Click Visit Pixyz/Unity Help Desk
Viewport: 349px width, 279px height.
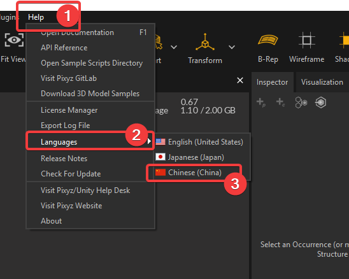(90, 190)
